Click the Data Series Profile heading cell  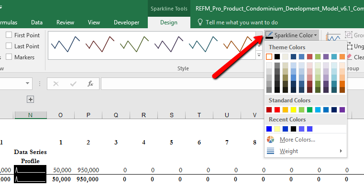coord(30,156)
